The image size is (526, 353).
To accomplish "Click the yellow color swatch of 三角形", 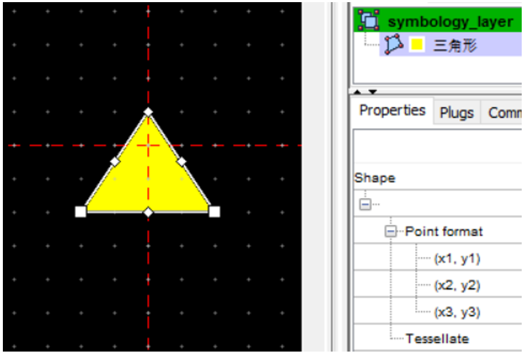I will [417, 44].
